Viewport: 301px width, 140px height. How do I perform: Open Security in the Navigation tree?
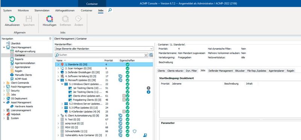[x=15, y=90]
